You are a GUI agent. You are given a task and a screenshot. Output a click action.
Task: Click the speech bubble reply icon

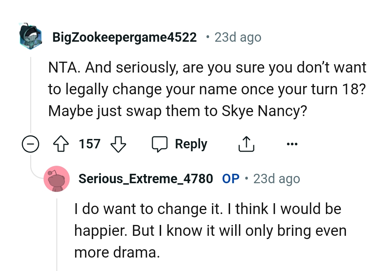(159, 144)
